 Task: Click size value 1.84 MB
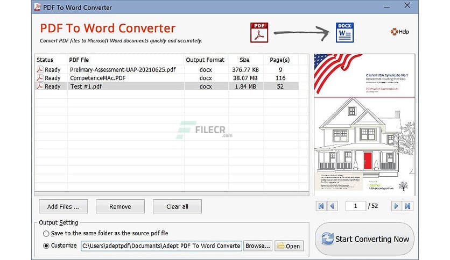[245, 86]
